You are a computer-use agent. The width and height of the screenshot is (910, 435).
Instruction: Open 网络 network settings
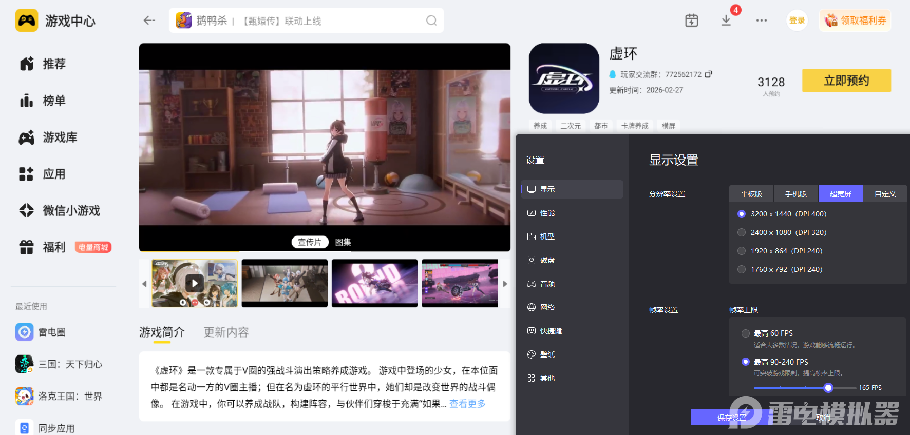coord(572,307)
